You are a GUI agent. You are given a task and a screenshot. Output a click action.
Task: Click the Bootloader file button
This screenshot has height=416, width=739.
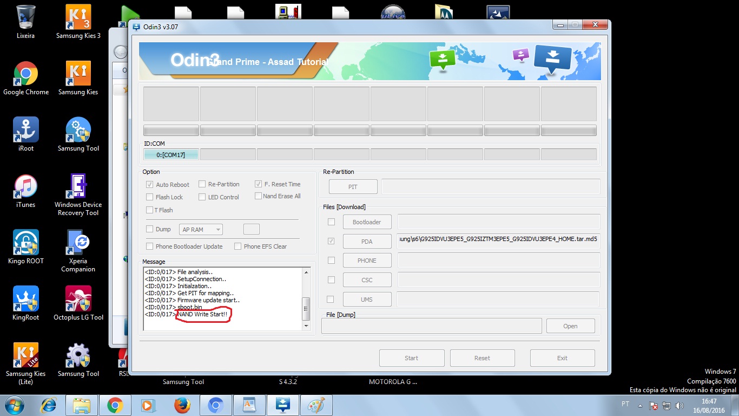pos(367,222)
